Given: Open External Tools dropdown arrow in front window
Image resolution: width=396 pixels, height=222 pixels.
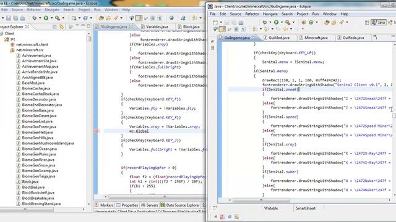Looking at the screenshot, I should point(293,22).
